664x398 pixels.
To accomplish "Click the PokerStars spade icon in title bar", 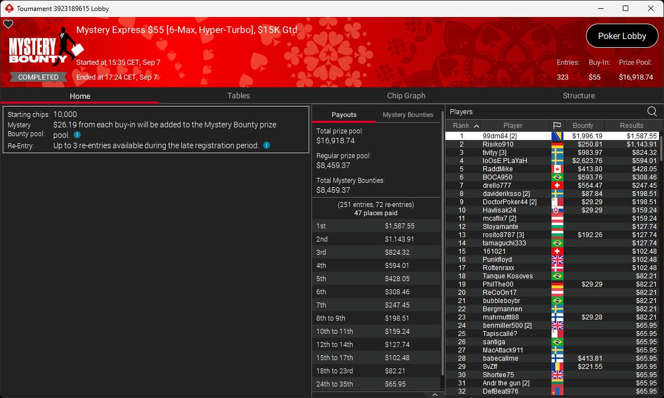I will click(8, 8).
